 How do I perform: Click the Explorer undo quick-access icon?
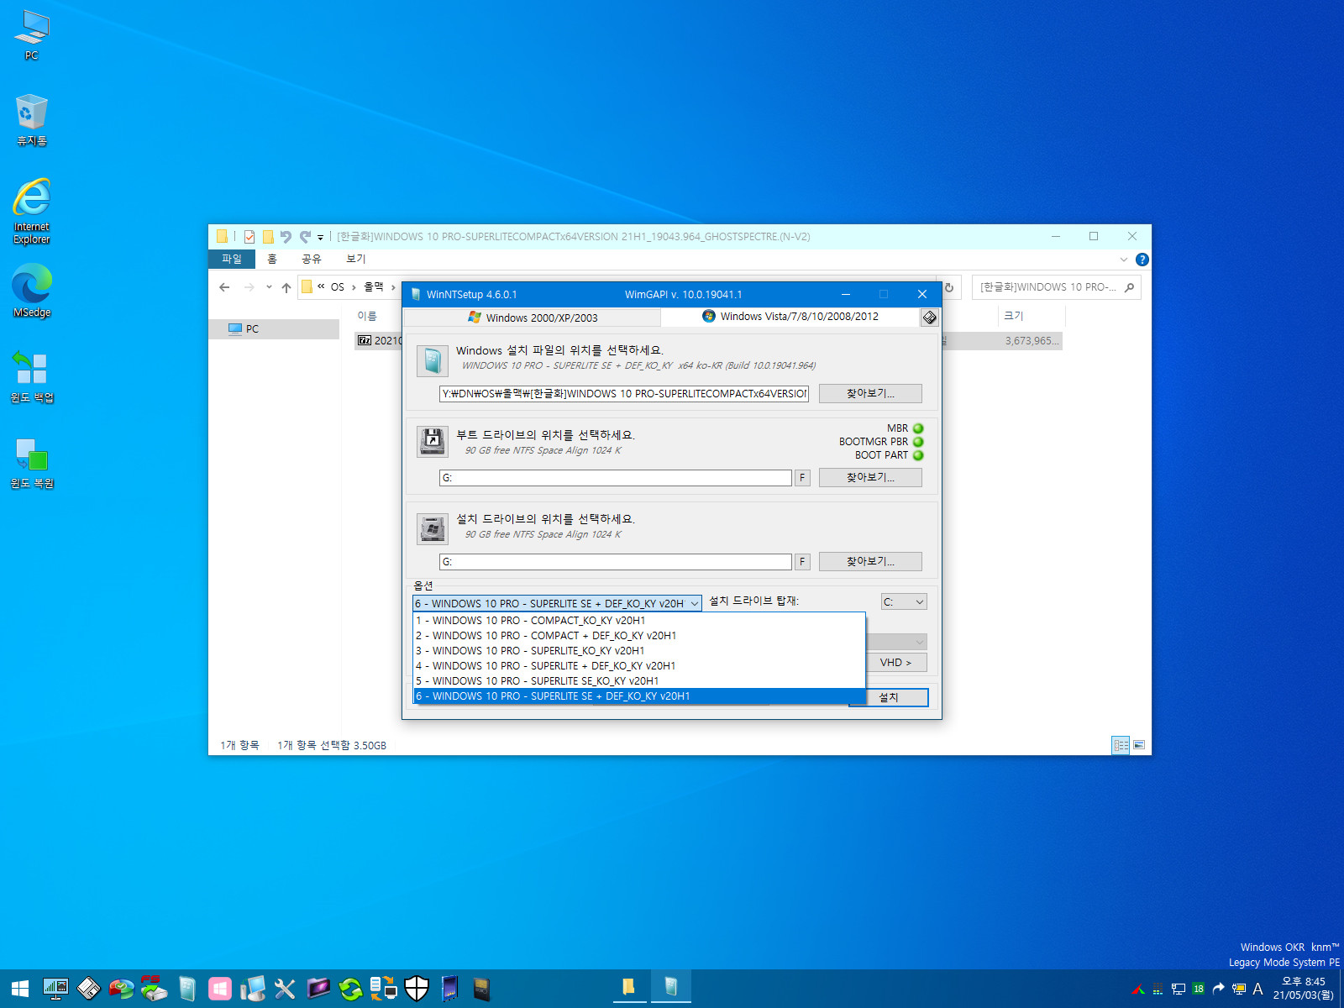pyautogui.click(x=286, y=237)
